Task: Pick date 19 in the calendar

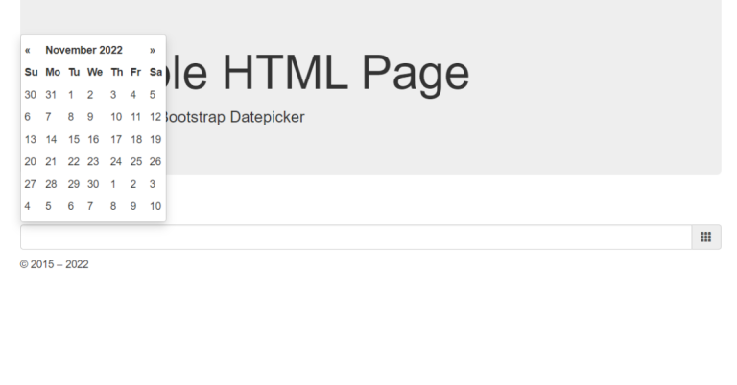Action: point(155,139)
